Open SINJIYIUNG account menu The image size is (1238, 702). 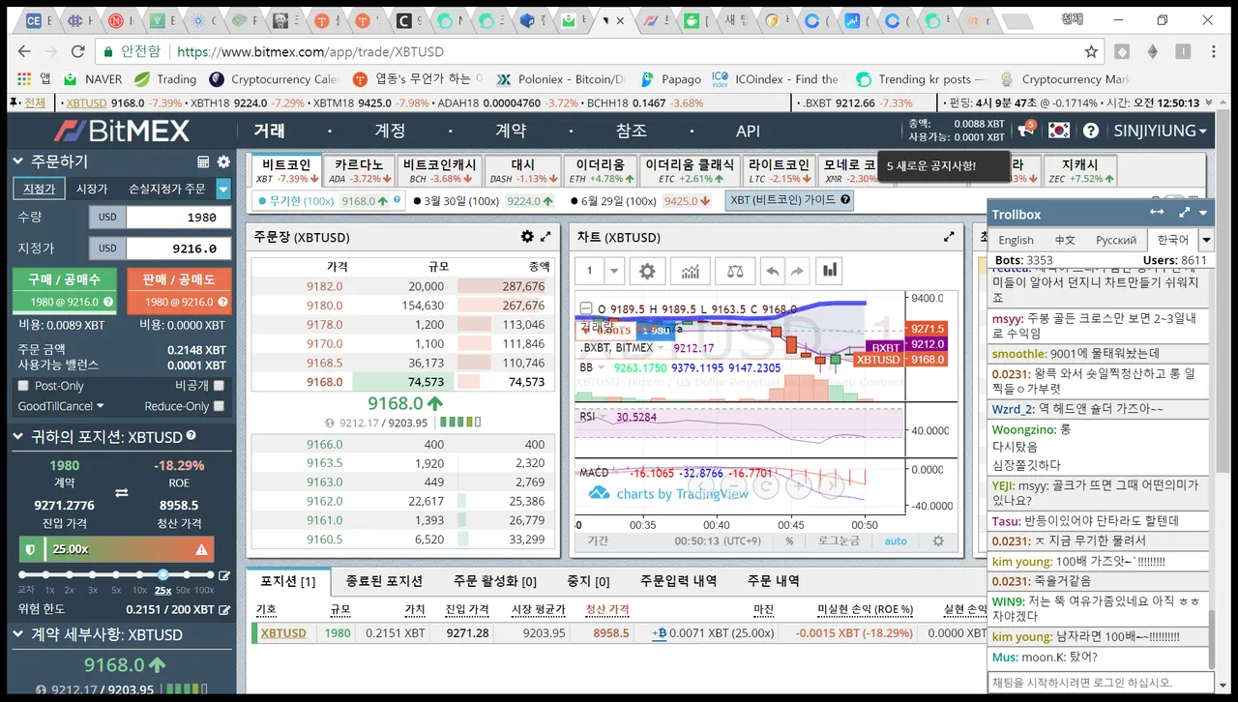pyautogui.click(x=1160, y=131)
